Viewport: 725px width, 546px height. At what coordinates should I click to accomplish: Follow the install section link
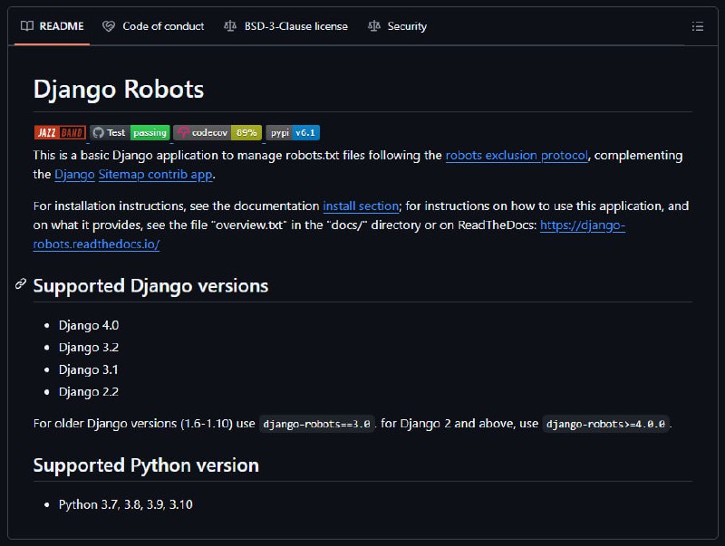[361, 206]
